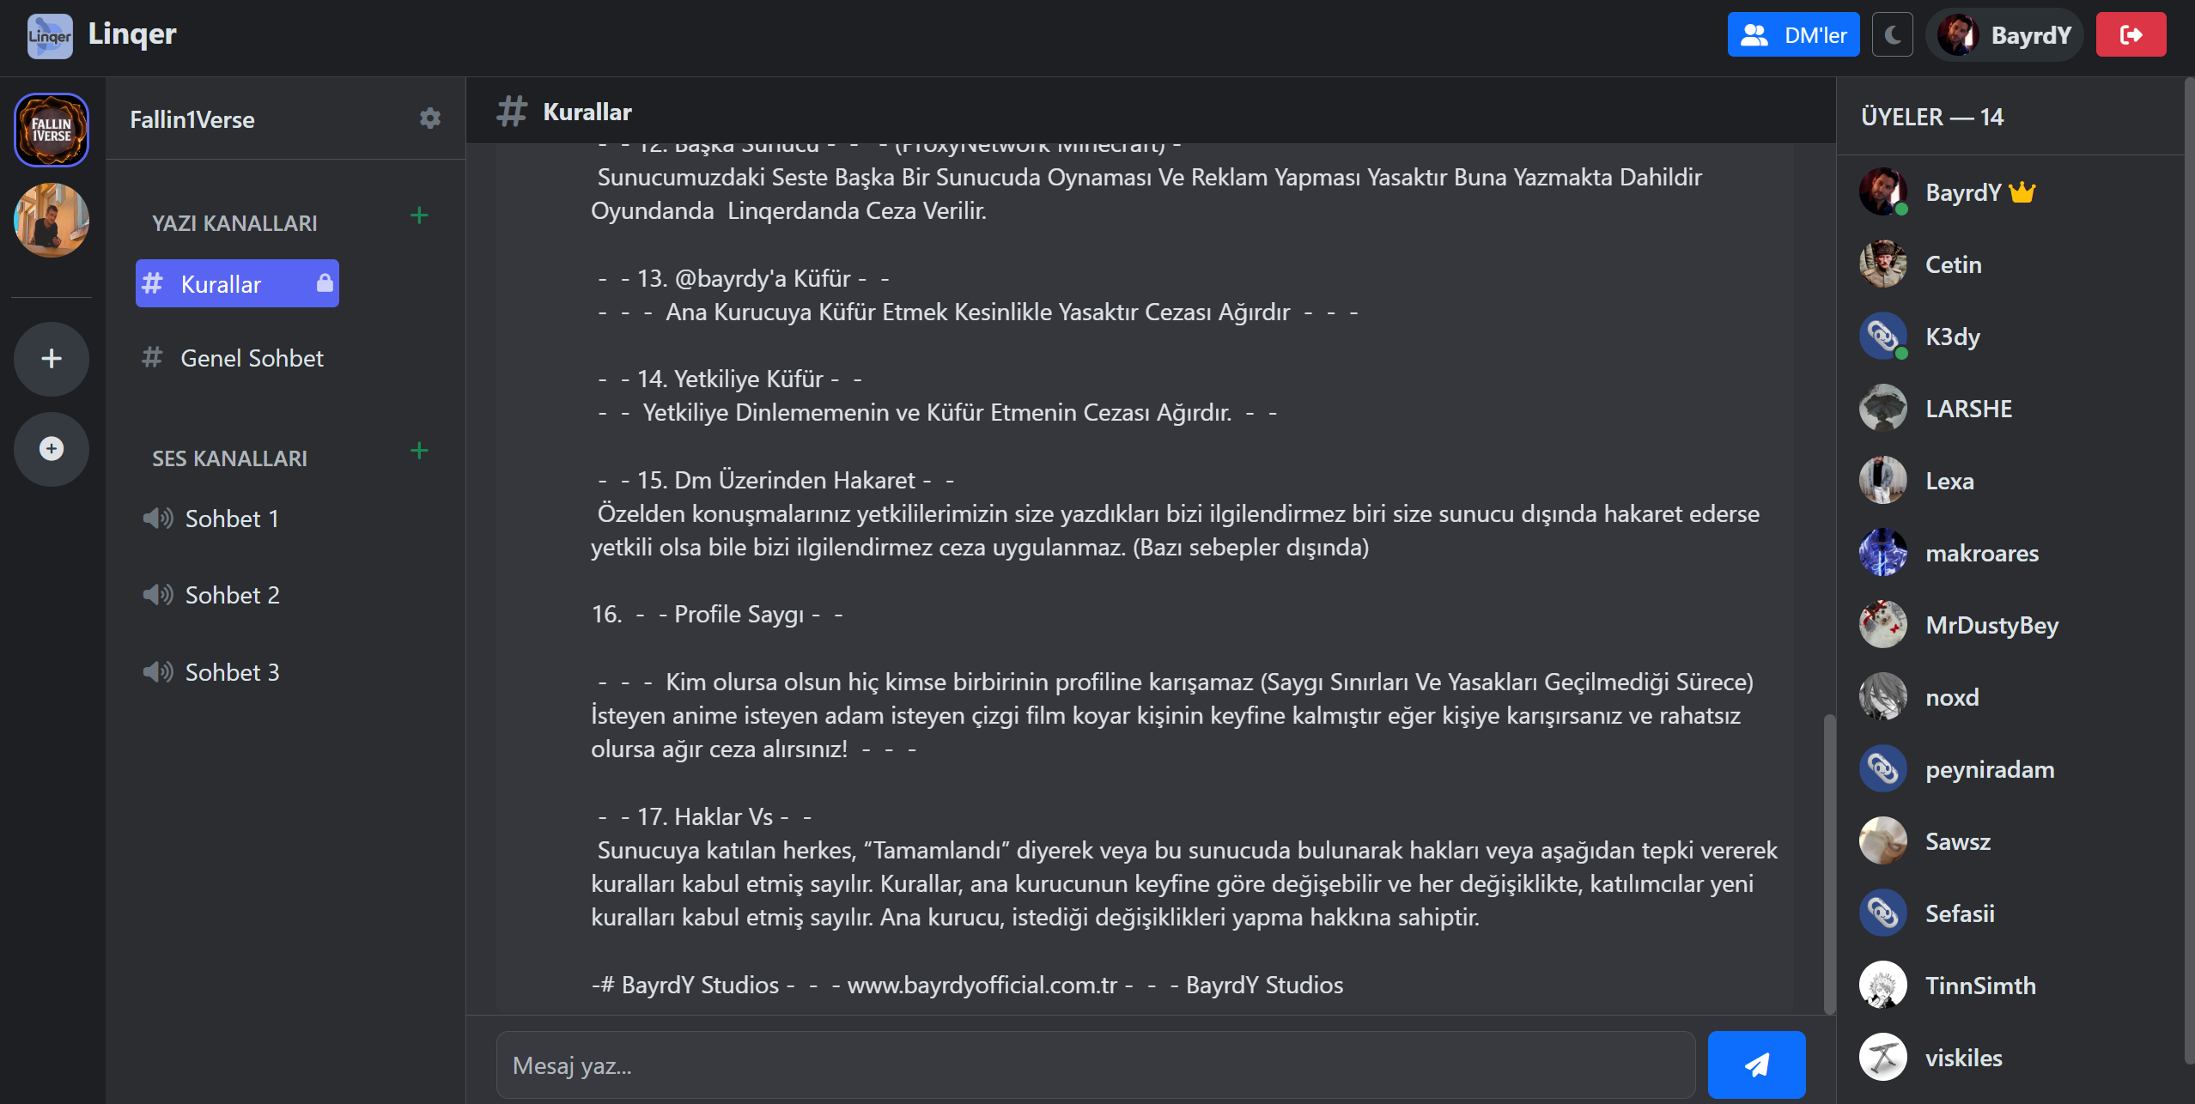Open the DM'ler direct messages button
Image resolution: width=2195 pixels, height=1104 pixels.
point(1793,35)
